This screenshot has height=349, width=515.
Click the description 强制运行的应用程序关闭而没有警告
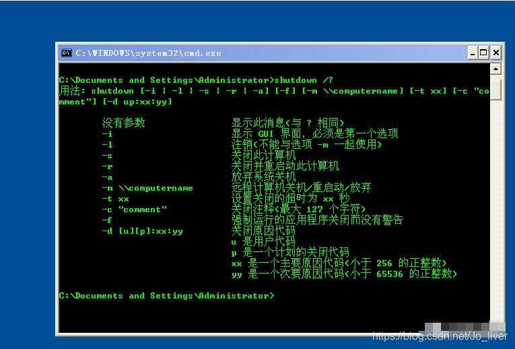(x=317, y=220)
